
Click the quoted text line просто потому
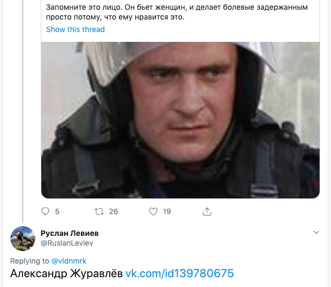pos(72,17)
